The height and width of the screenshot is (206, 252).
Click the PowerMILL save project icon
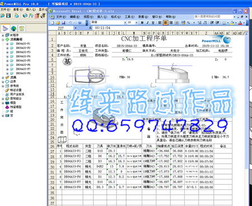point(8,16)
